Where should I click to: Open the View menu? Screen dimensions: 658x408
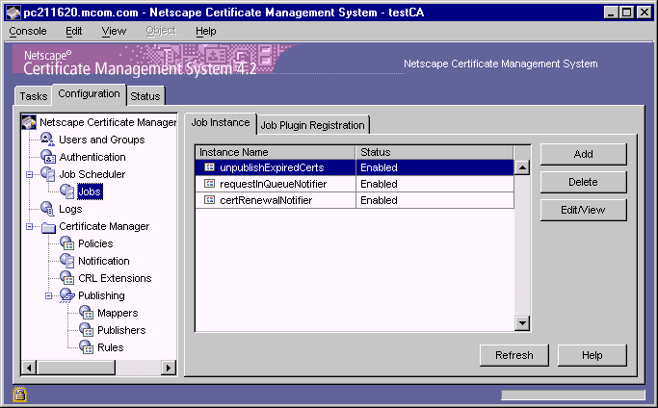click(x=114, y=31)
